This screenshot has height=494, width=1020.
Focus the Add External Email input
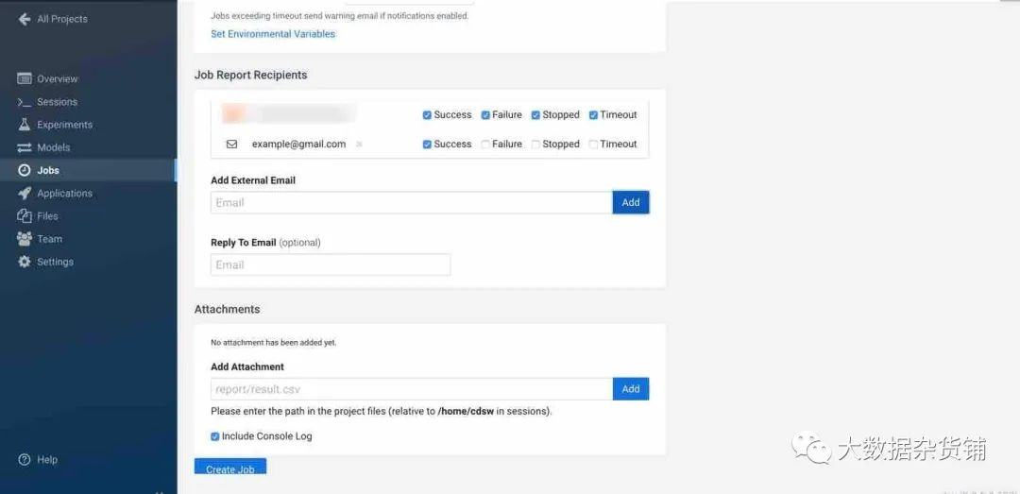[x=411, y=202]
